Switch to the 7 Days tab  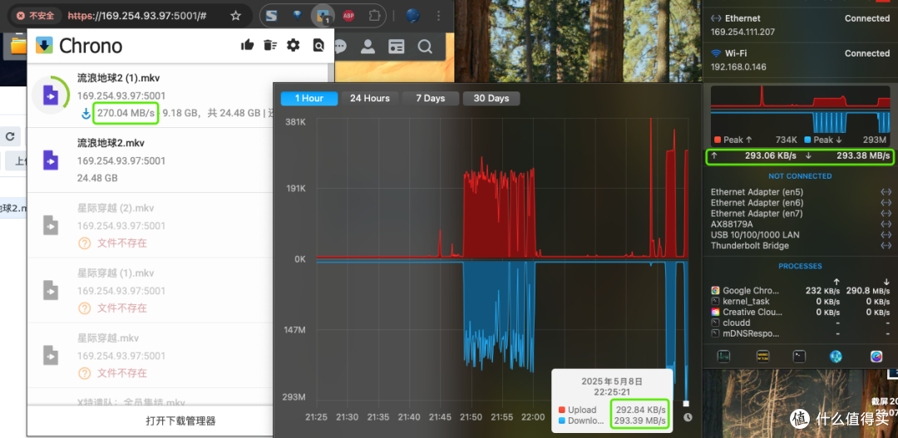[431, 98]
